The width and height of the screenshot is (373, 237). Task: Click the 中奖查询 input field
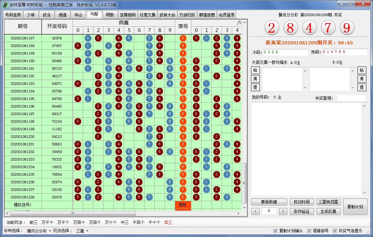point(351,98)
